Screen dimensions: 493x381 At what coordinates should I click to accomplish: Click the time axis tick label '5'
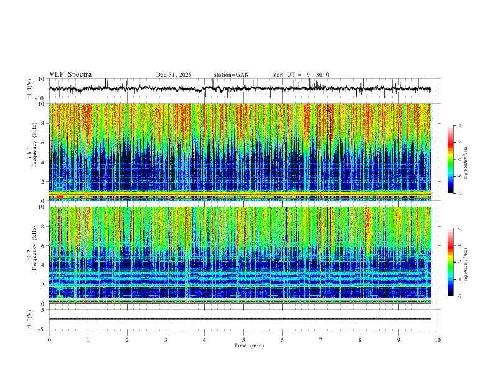243,340
